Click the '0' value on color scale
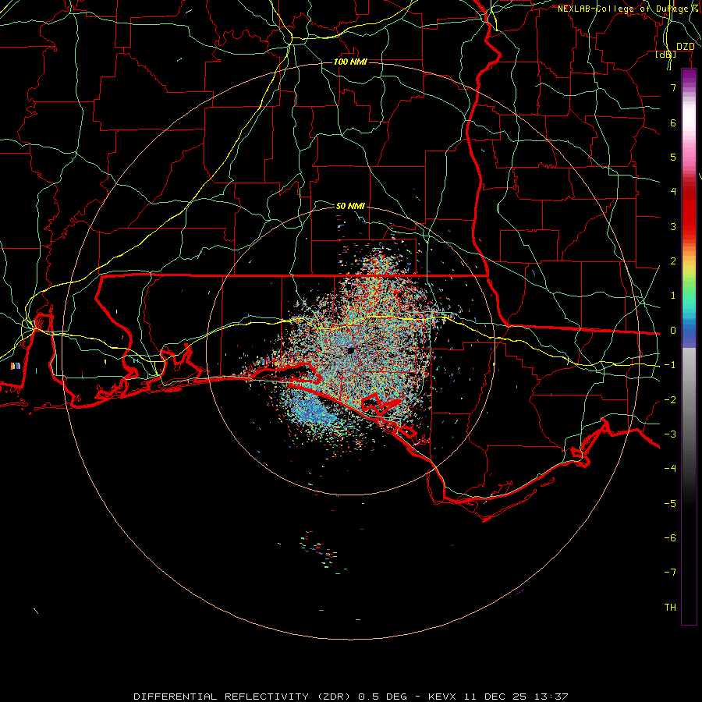The width and height of the screenshot is (702, 702). click(x=673, y=331)
